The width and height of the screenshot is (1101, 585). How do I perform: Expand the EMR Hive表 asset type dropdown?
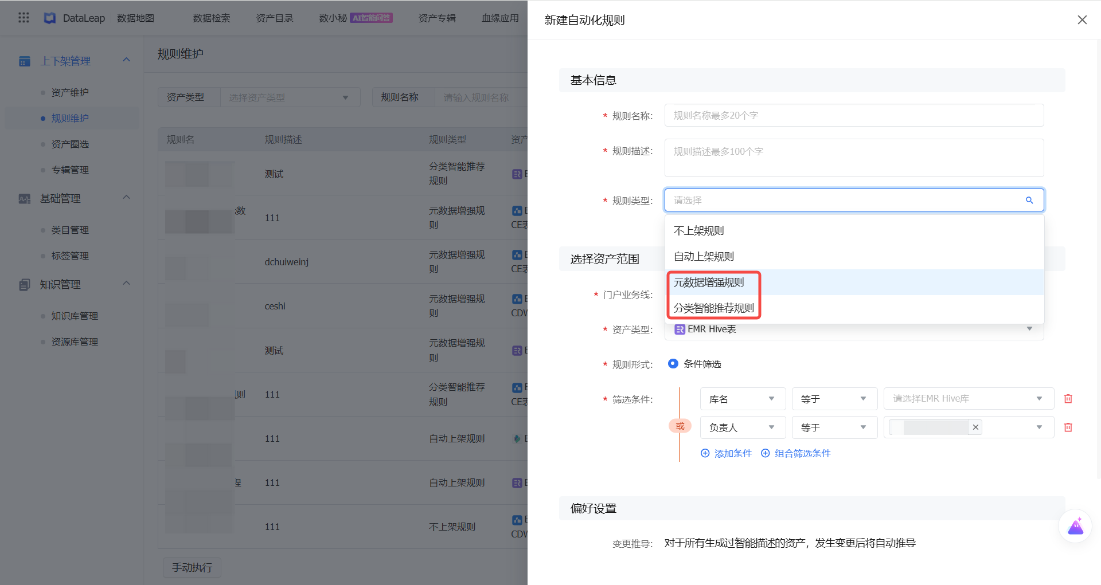pos(1029,329)
